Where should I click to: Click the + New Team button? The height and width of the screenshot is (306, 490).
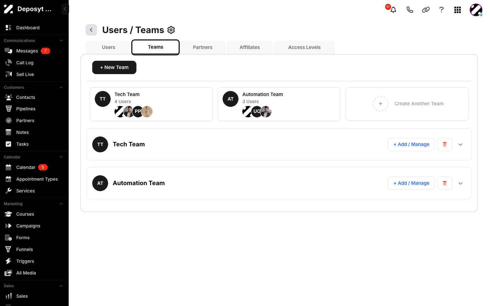click(x=114, y=67)
